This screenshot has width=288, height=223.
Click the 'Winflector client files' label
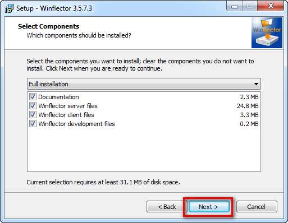click(66, 115)
